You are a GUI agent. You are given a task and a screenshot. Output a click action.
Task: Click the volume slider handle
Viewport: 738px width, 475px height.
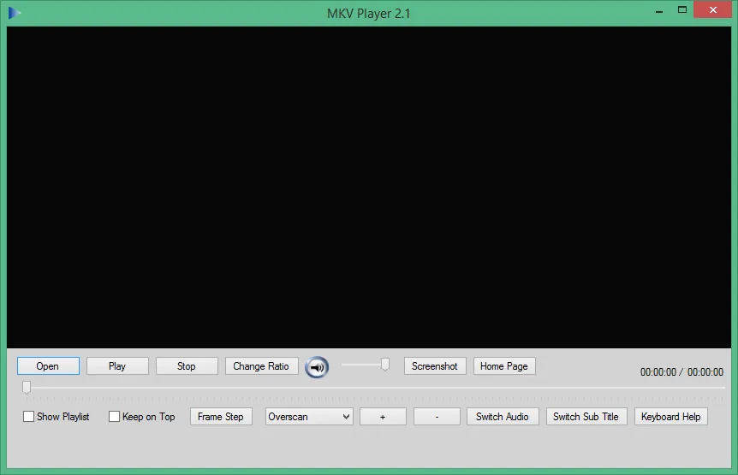[x=385, y=365]
